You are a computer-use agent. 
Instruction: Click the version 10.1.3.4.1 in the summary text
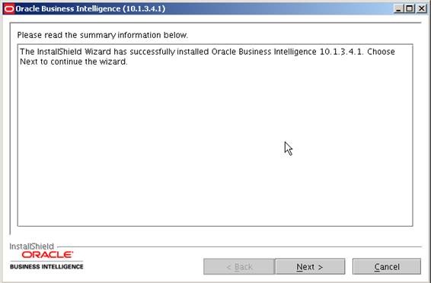coord(341,52)
